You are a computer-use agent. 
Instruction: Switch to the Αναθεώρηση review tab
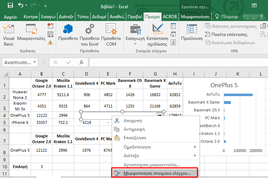pyautogui.click(x=117, y=17)
